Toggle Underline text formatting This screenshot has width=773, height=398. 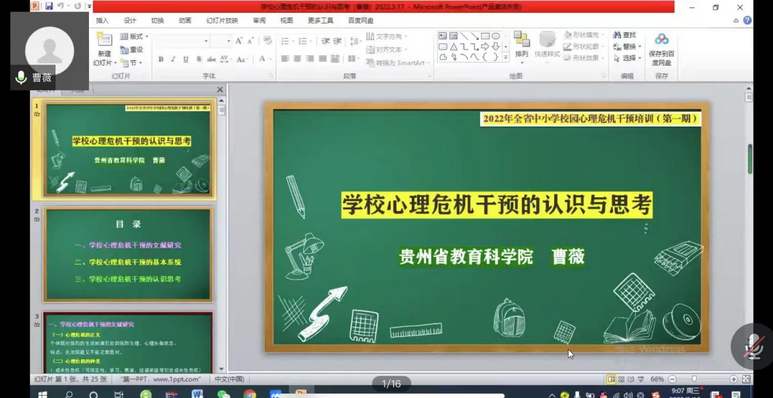pyautogui.click(x=186, y=59)
